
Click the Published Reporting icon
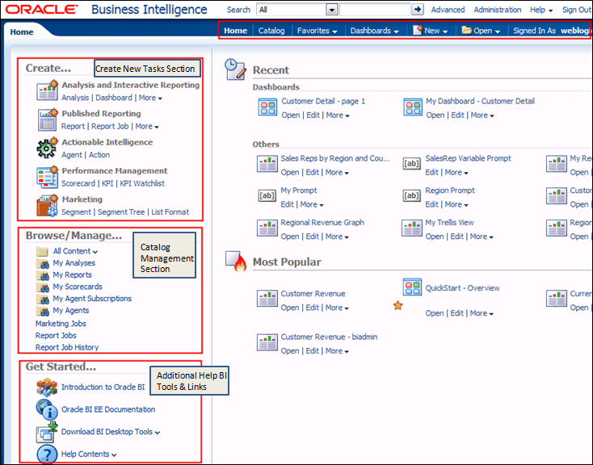(48, 119)
